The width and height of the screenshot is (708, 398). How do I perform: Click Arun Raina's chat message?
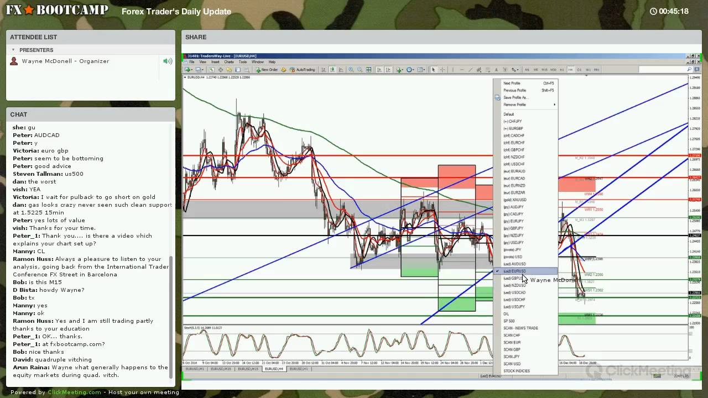click(x=90, y=371)
